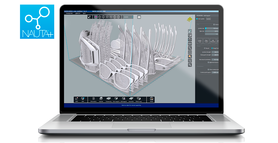Click the Update button
Image resolution: width=278 pixels, height=143 pixels.
209,19
